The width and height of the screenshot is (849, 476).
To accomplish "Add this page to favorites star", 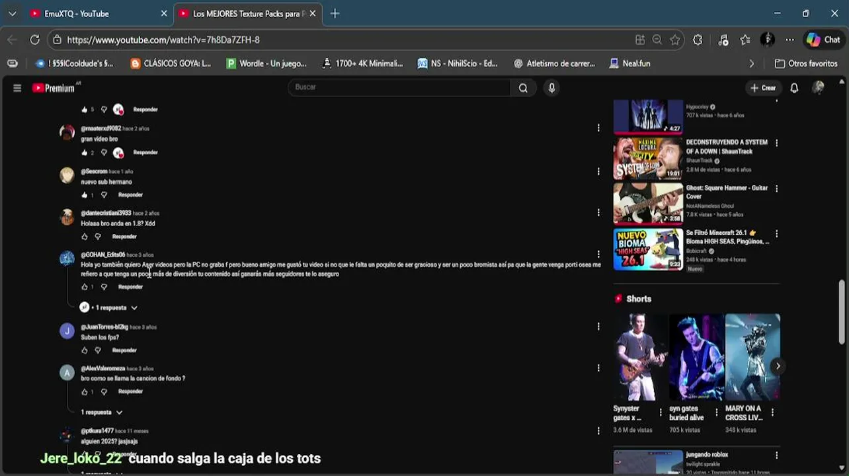I will 675,40.
